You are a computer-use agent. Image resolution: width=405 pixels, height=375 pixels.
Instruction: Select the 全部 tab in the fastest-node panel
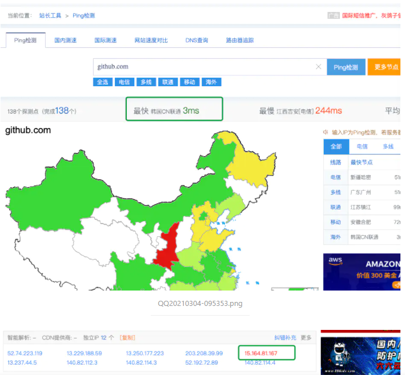pos(336,147)
